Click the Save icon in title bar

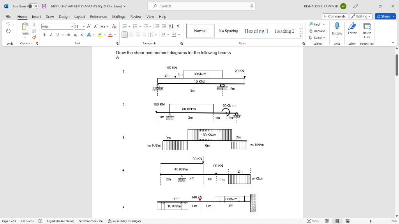click(x=44, y=6)
